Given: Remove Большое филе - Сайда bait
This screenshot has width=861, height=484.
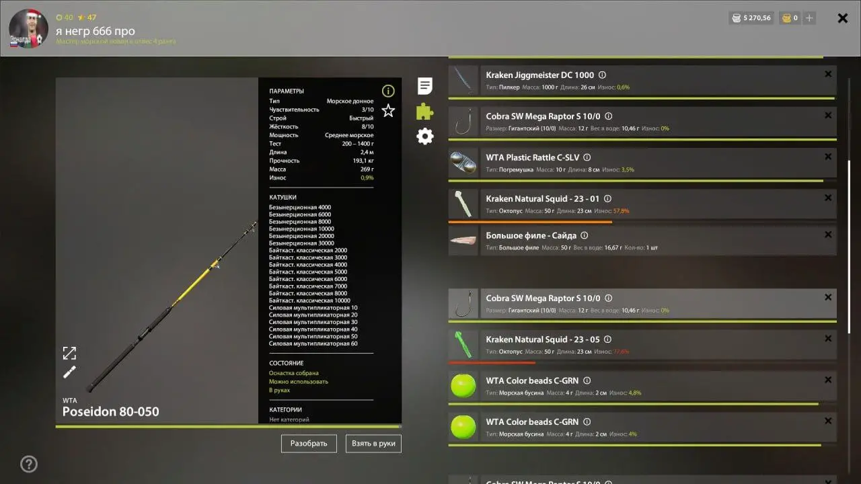Looking at the screenshot, I should point(828,235).
